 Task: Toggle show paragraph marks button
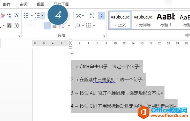tap(102, 16)
